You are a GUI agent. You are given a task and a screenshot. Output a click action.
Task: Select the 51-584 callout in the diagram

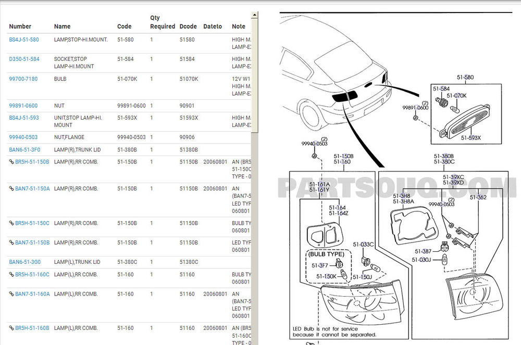[441, 89]
